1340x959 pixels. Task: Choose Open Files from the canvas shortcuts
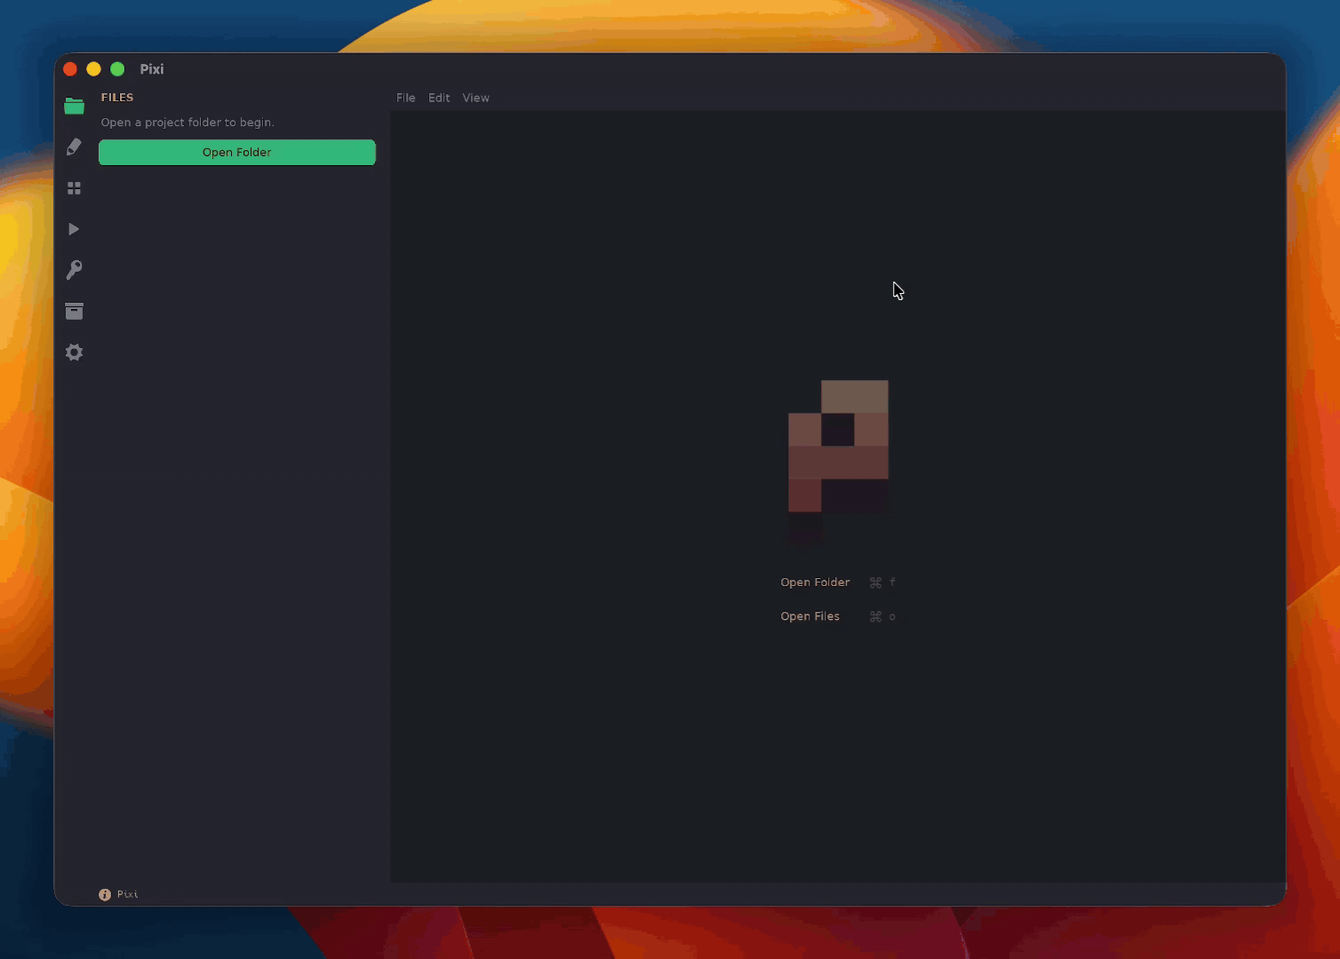(810, 615)
